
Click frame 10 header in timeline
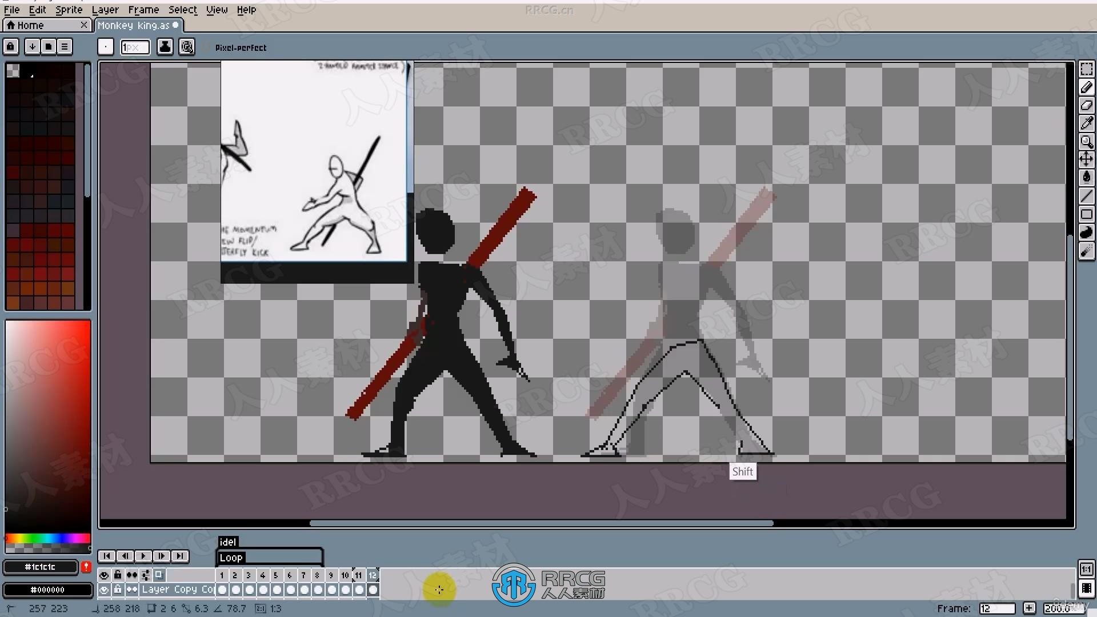point(345,575)
